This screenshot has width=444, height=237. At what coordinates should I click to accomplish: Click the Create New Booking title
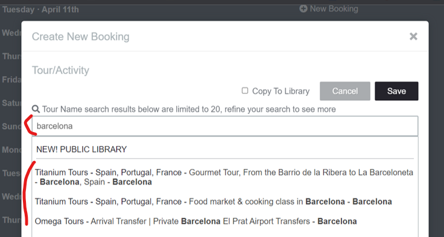coord(81,37)
